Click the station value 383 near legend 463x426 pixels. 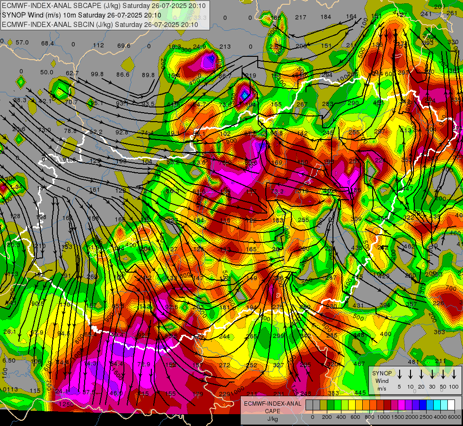point(333,393)
